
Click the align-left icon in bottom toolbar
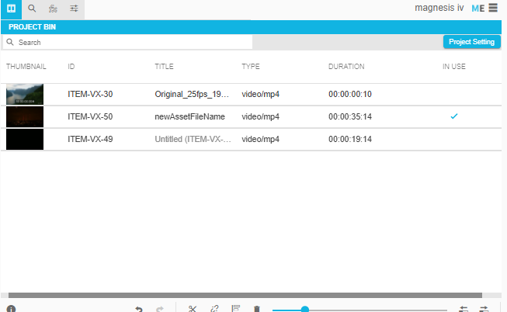pos(236,308)
